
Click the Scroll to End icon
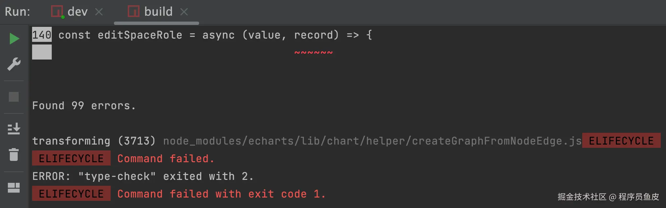tap(14, 129)
